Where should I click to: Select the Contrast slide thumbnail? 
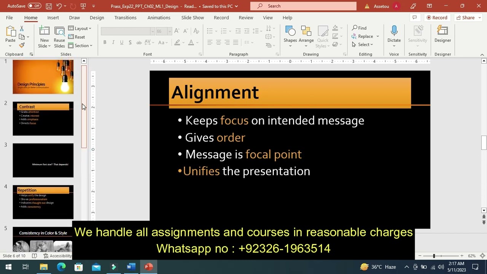[x=43, y=119]
